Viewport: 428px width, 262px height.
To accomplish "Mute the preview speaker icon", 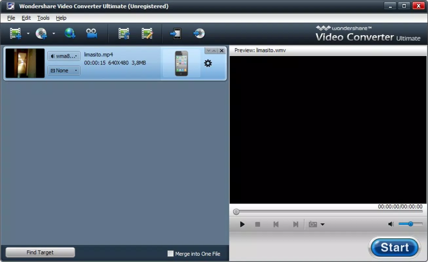I will [391, 224].
